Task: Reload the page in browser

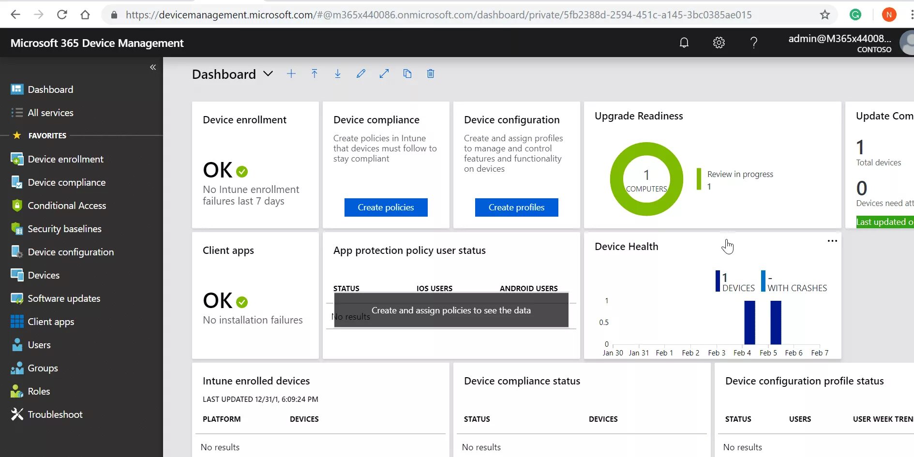Action: tap(62, 15)
